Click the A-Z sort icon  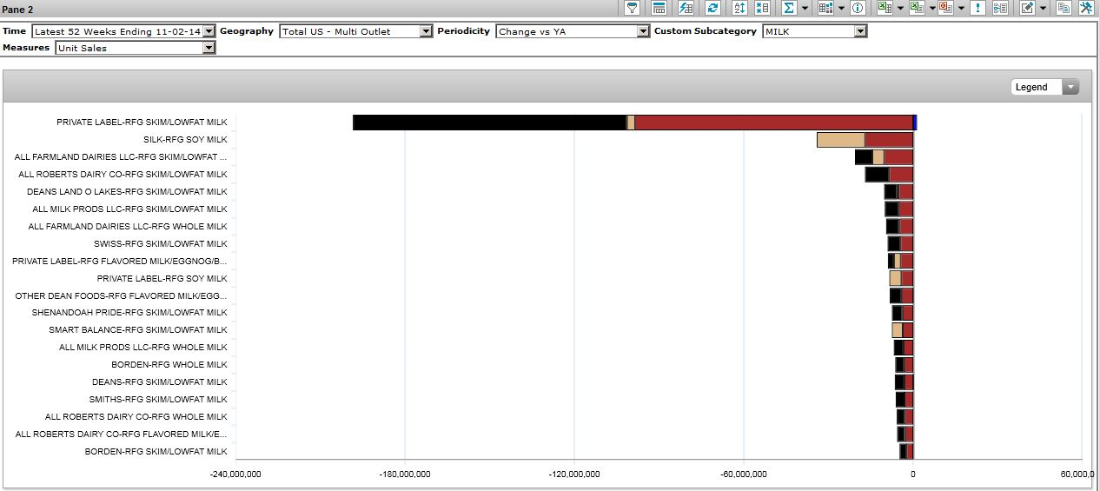click(739, 8)
